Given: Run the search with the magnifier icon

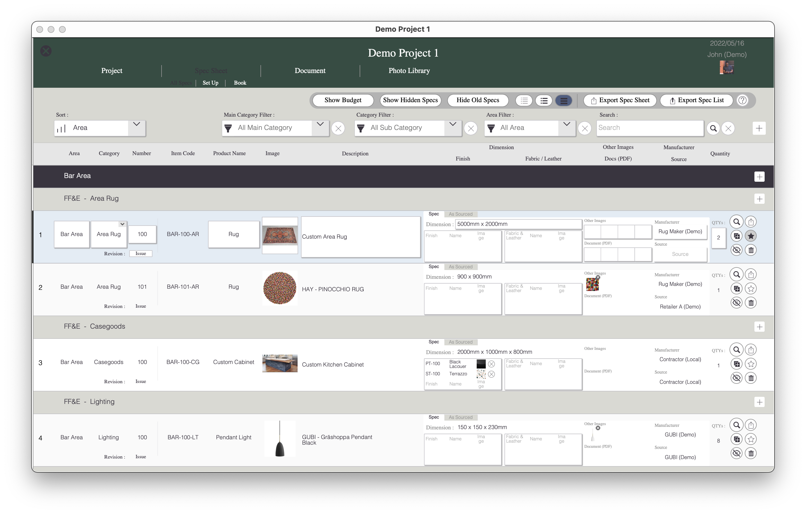Looking at the screenshot, I should [x=714, y=128].
